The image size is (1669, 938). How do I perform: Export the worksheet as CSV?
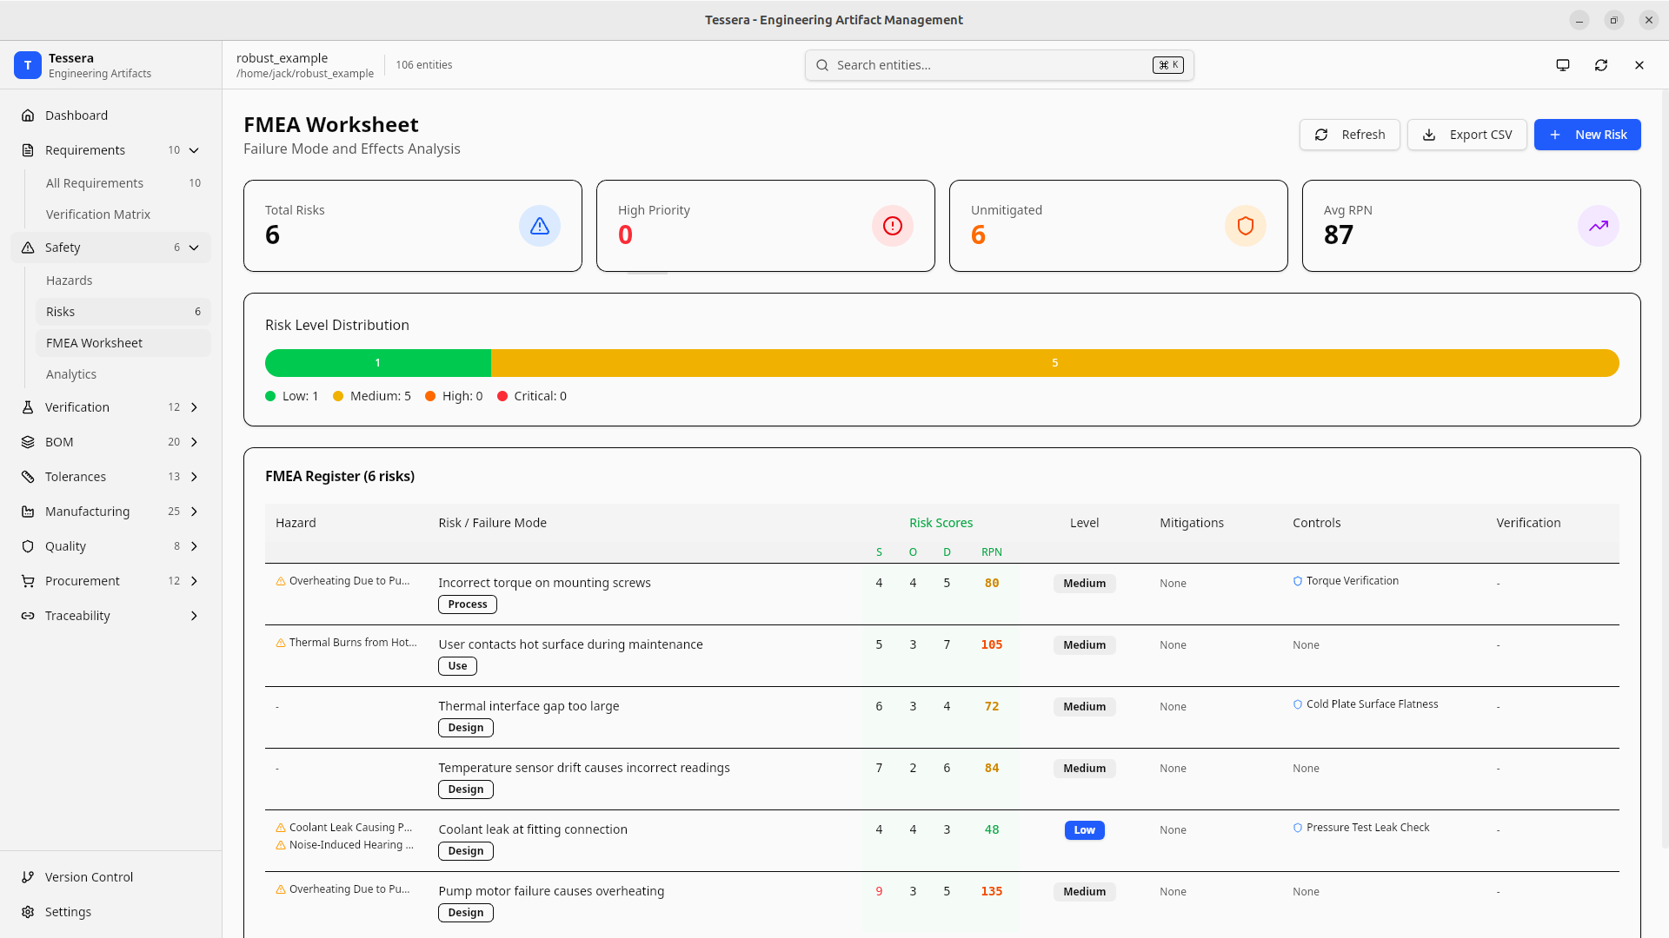(x=1466, y=135)
